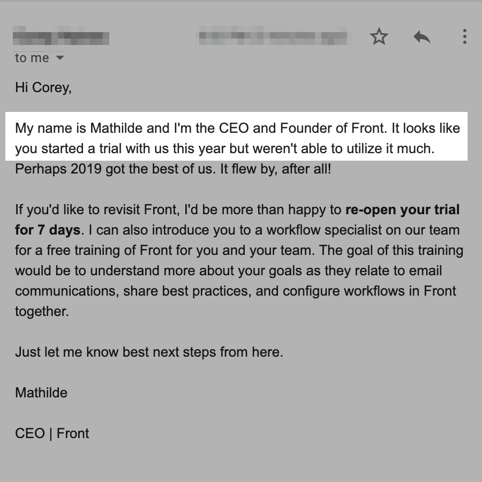The width and height of the screenshot is (482, 482).
Task: Click the word "together." ending the paragraph
Action: [x=42, y=311]
